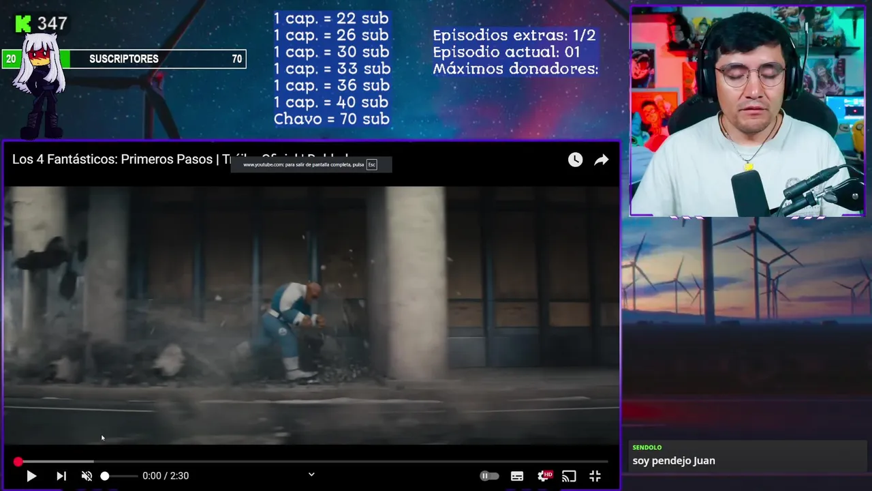Open the HD settings gear
Viewport: 872px width, 491px height.
(544, 476)
